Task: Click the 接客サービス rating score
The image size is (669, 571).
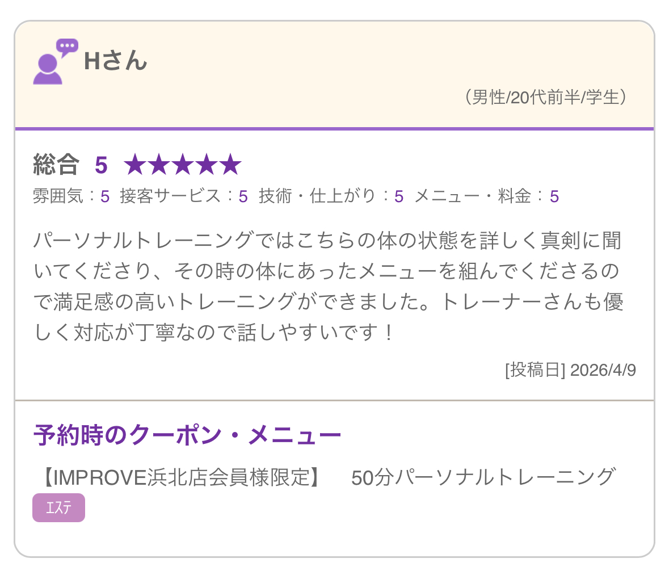Action: click(243, 197)
